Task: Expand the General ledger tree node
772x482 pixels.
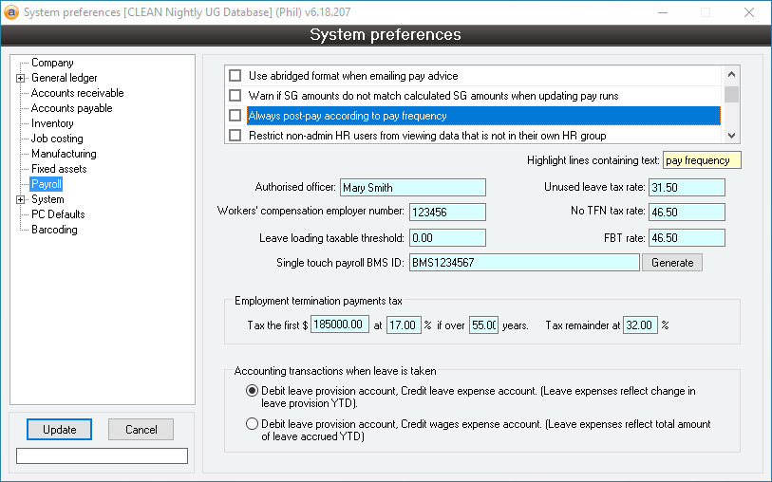Action: 21,78
